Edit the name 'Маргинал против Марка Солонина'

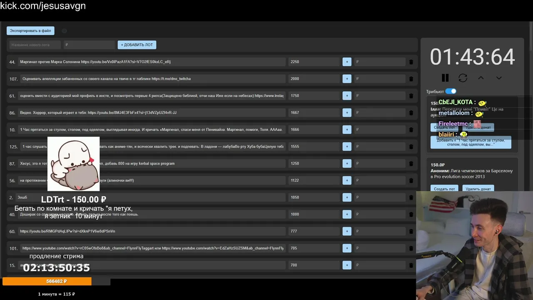(152, 62)
